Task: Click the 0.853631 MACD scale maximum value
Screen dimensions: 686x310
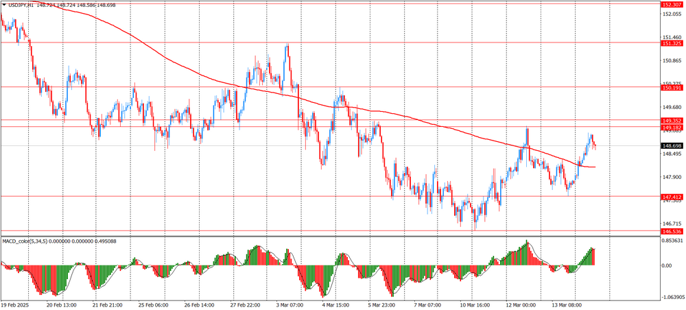Action: [672, 241]
